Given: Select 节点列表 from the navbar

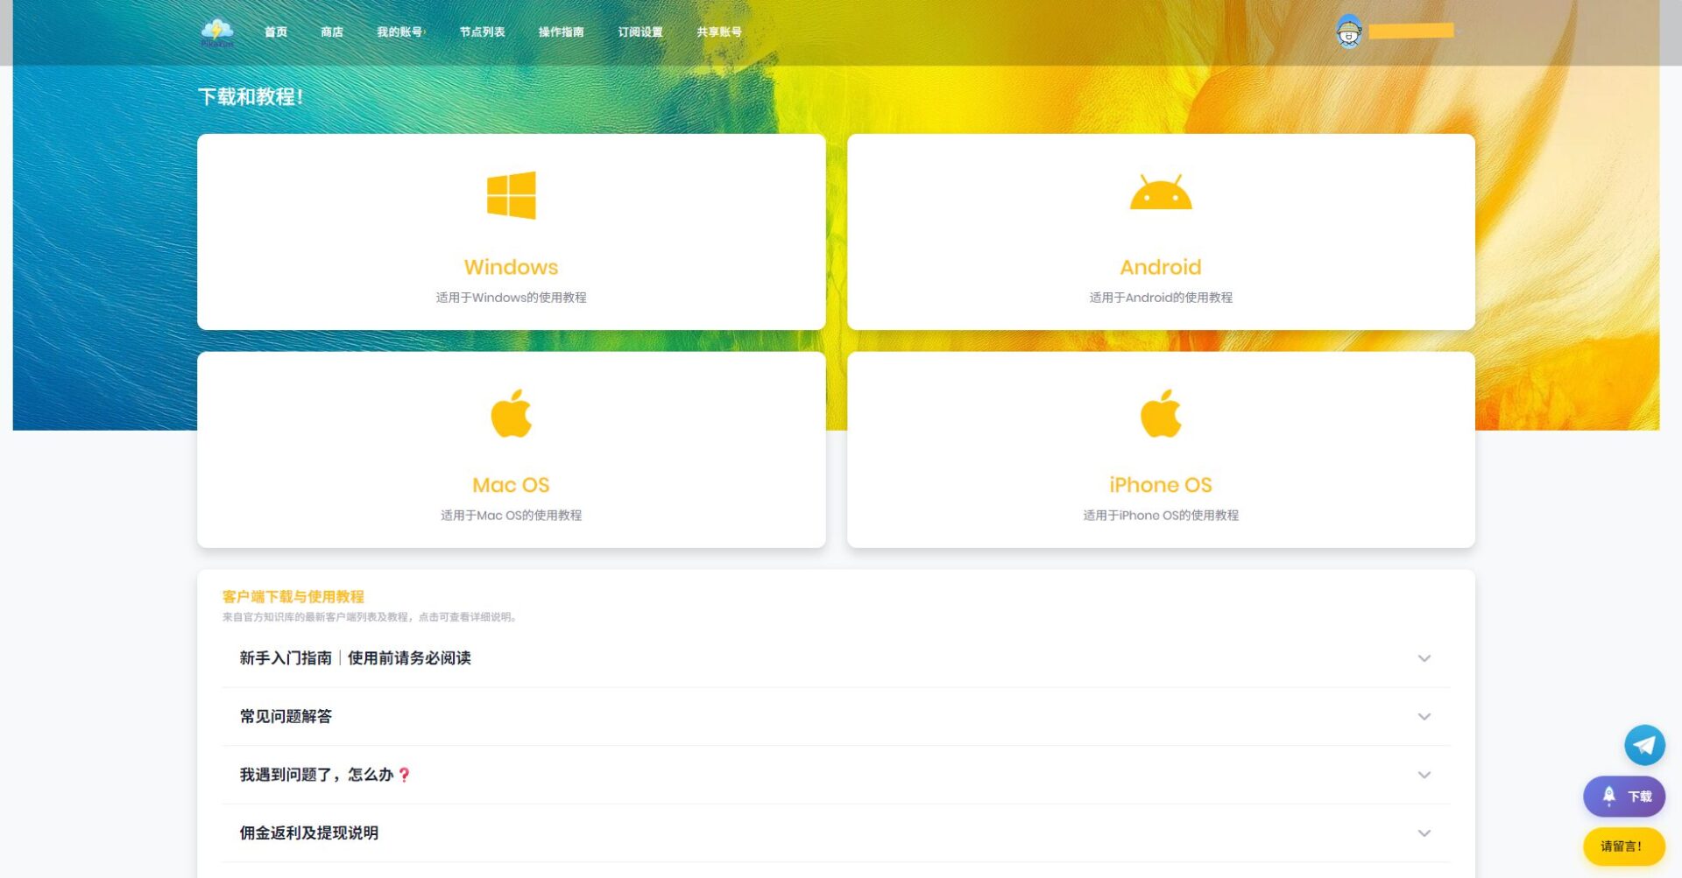Looking at the screenshot, I should tap(481, 32).
